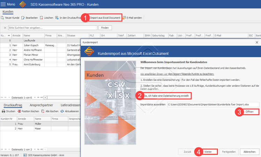Click the Position löschen icon
This screenshot has width=261, height=157.
19,111
